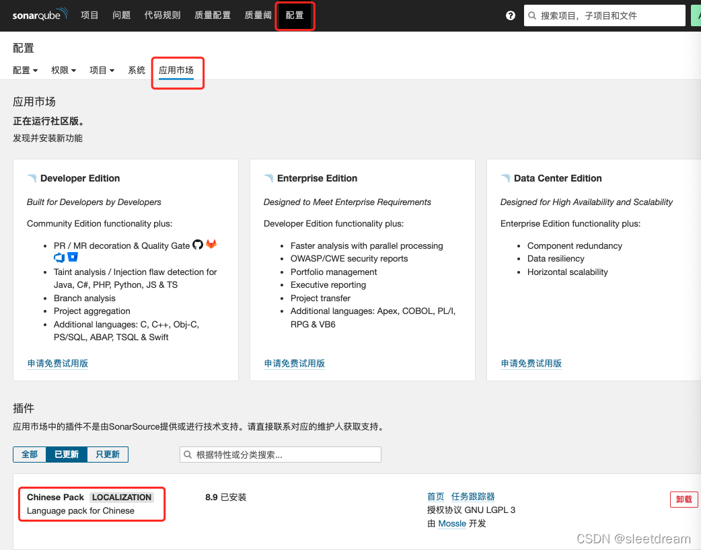Click the Data Center Edition wave icon
Viewport: 701px width, 550px height.
pyautogui.click(x=506, y=178)
